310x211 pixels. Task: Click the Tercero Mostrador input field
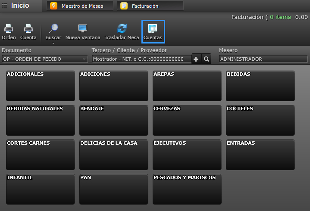[x=141, y=59]
